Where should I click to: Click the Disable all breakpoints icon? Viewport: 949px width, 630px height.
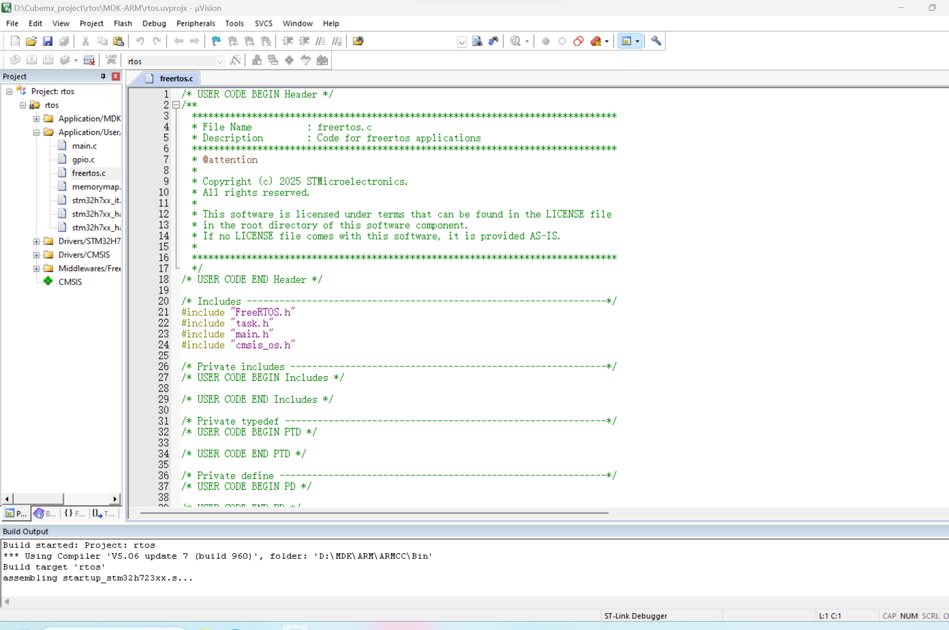578,41
